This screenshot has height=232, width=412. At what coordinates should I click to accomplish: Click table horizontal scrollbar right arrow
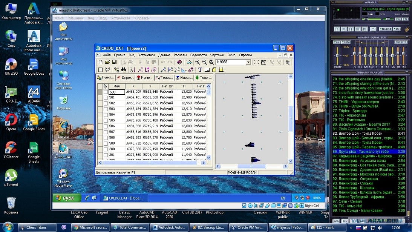tap(203, 163)
